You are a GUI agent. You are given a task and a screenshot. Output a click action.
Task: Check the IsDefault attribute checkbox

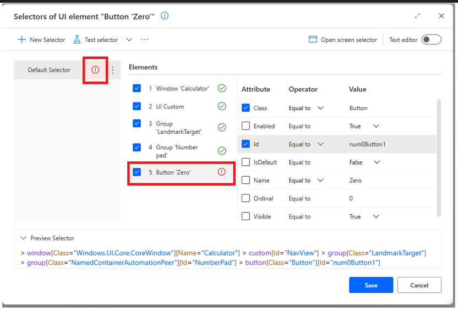tap(246, 162)
